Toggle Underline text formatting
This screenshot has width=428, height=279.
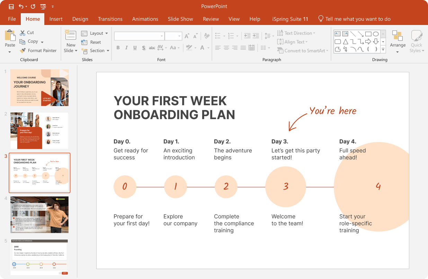[x=135, y=48]
